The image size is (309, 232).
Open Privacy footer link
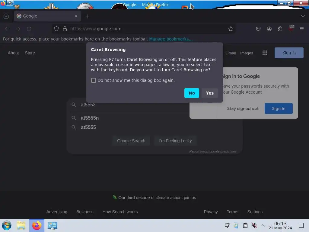click(x=211, y=212)
